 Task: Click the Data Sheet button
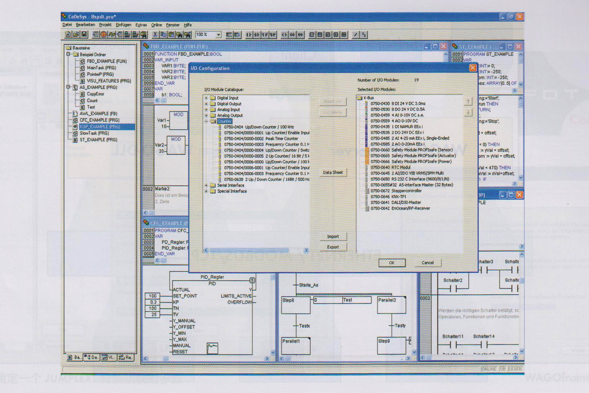pos(332,172)
